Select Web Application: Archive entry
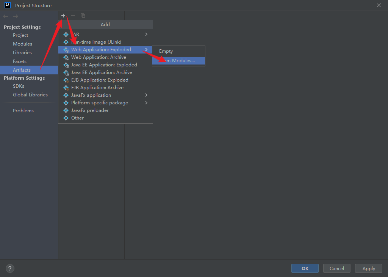Screen dimensions: 388x277 coord(105,57)
